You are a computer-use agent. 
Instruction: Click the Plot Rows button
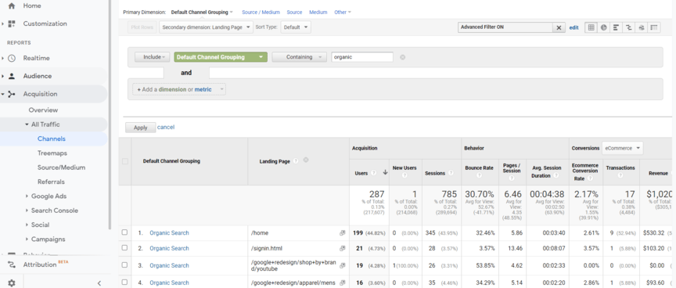142,27
